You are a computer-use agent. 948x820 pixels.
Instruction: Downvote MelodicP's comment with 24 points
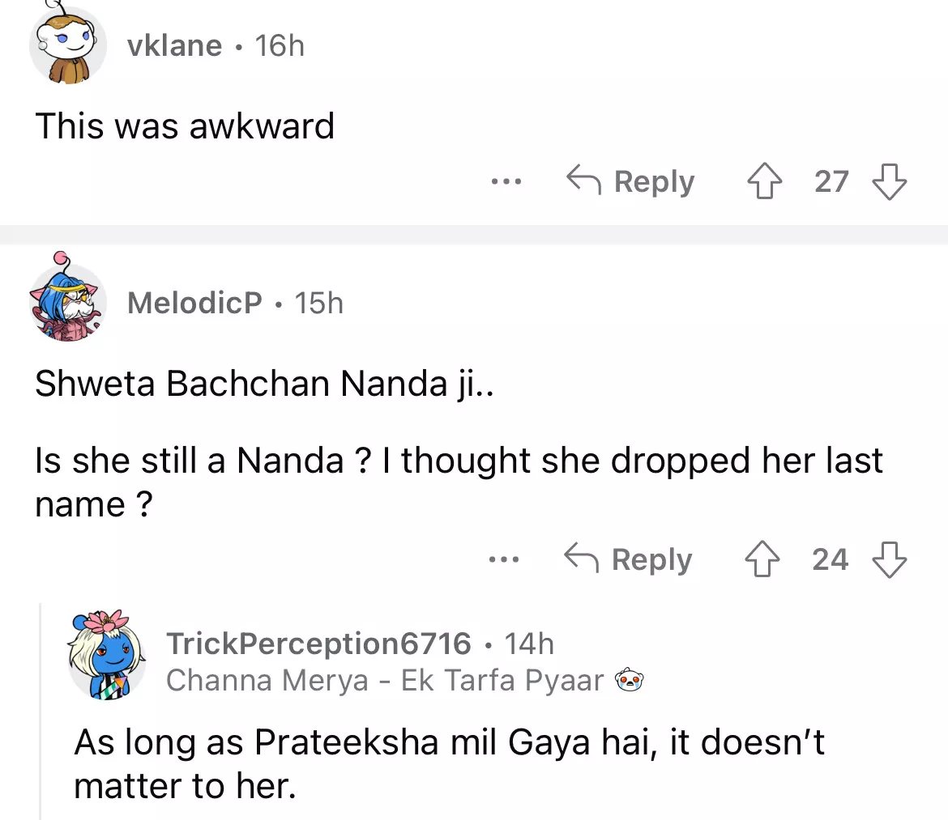click(889, 559)
